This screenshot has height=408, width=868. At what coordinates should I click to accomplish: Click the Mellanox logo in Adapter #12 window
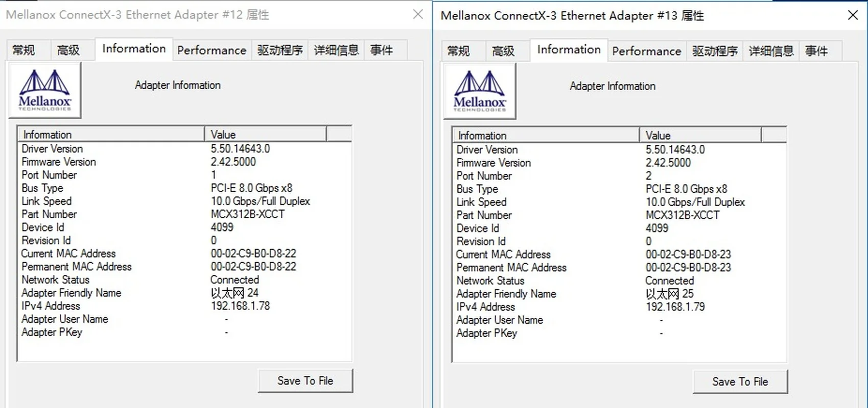(45, 90)
